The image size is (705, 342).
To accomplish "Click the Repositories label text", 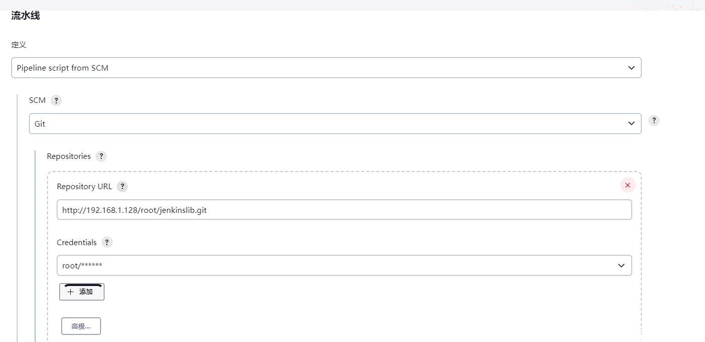I will click(69, 156).
